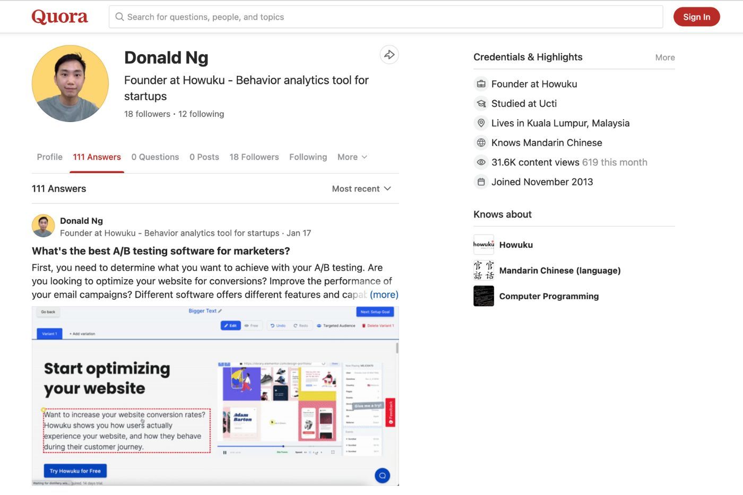743x495 pixels.
Task: Open the 0 Questions tab
Action: pos(155,157)
